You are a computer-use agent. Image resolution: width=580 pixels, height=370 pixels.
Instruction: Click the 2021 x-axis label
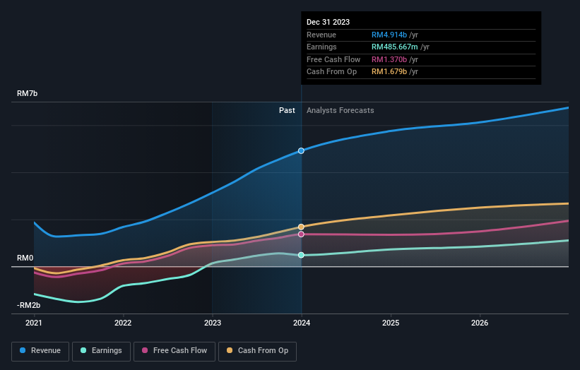coord(34,323)
